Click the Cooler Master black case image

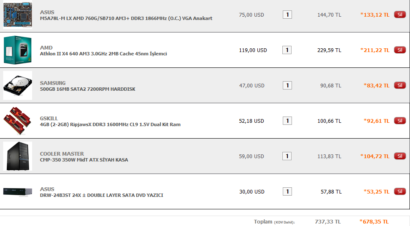point(18,156)
